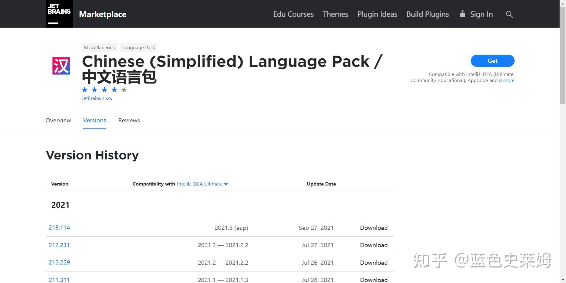Open the '8 more' compatible products link
The width and height of the screenshot is (566, 283).
tap(507, 80)
